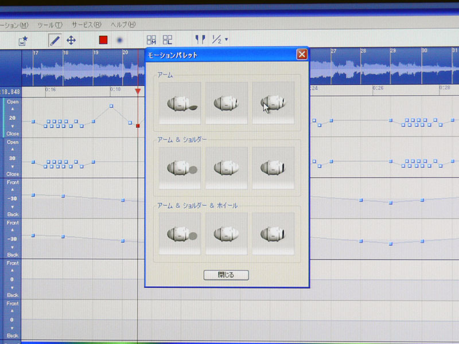Open the ツール(T) menu
The image size is (459, 344).
point(49,25)
